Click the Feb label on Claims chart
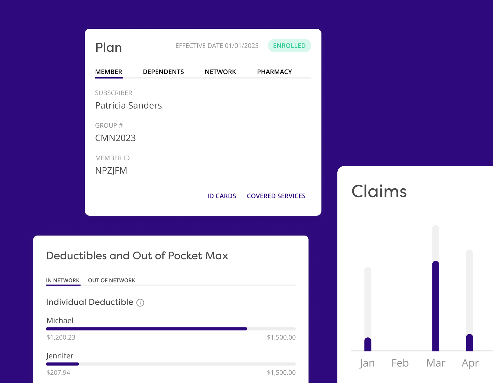Image resolution: width=493 pixels, height=383 pixels. 400,363
